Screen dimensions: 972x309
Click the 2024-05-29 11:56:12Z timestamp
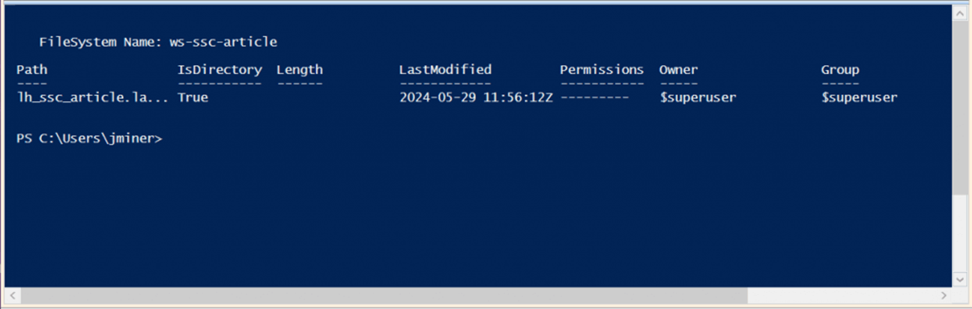point(476,97)
